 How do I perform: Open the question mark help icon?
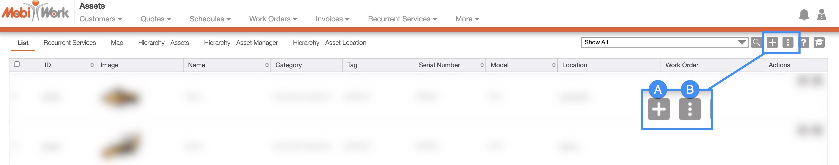[x=804, y=43]
